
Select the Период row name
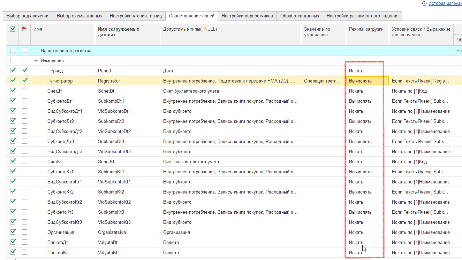click(55, 71)
